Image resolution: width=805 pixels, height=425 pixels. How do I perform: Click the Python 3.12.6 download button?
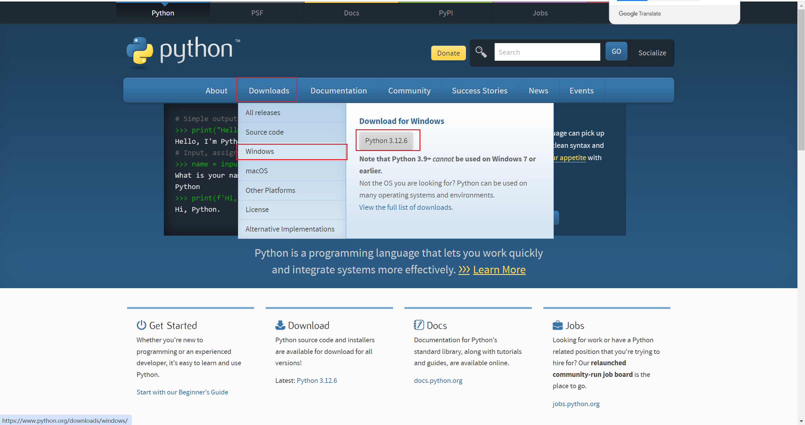[x=386, y=141]
